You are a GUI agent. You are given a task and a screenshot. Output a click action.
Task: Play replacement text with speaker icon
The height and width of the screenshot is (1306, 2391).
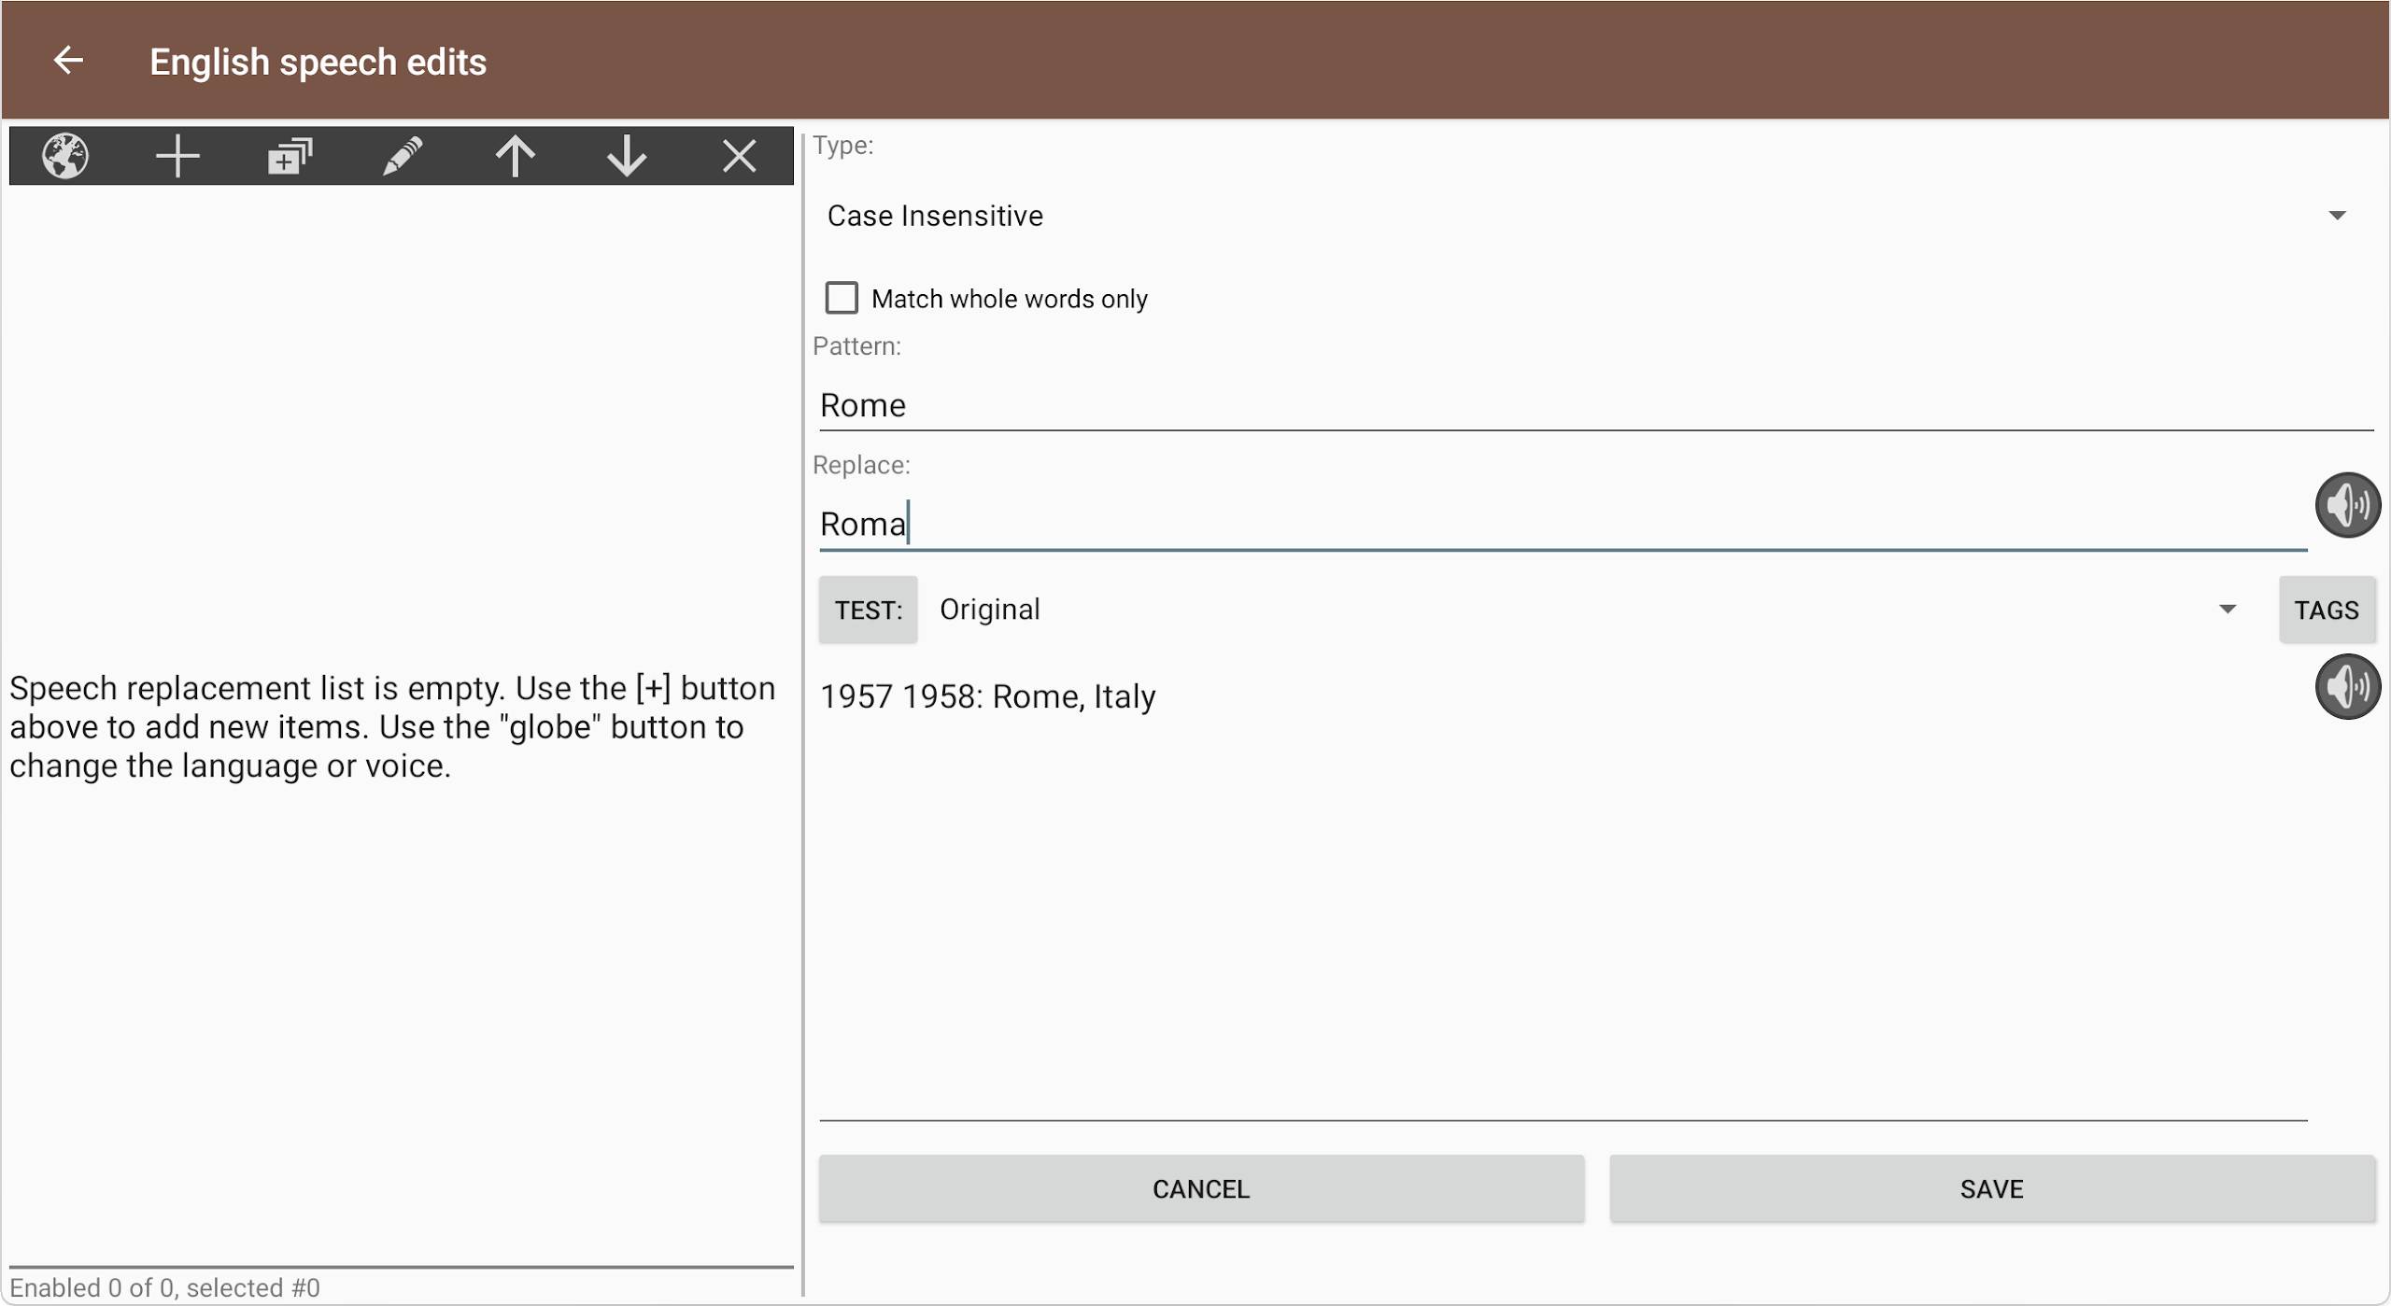pos(2347,505)
